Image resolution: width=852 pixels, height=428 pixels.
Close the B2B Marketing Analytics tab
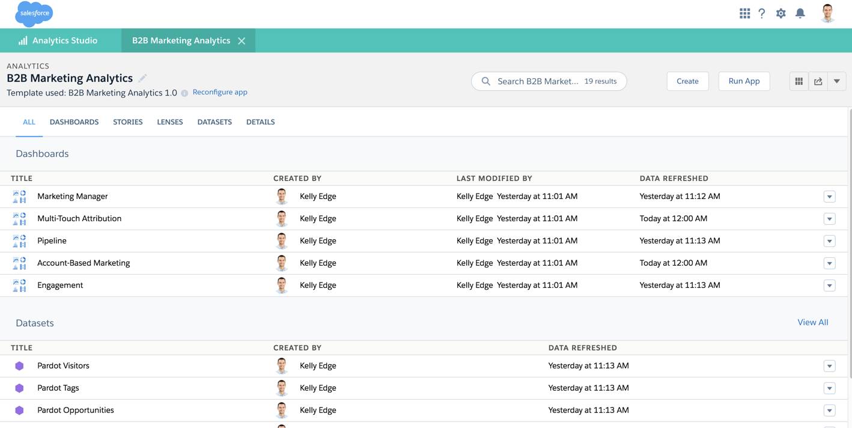coord(242,41)
